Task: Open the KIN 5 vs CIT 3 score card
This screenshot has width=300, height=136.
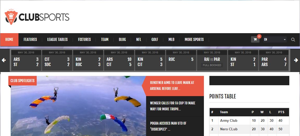Action: coord(150,60)
